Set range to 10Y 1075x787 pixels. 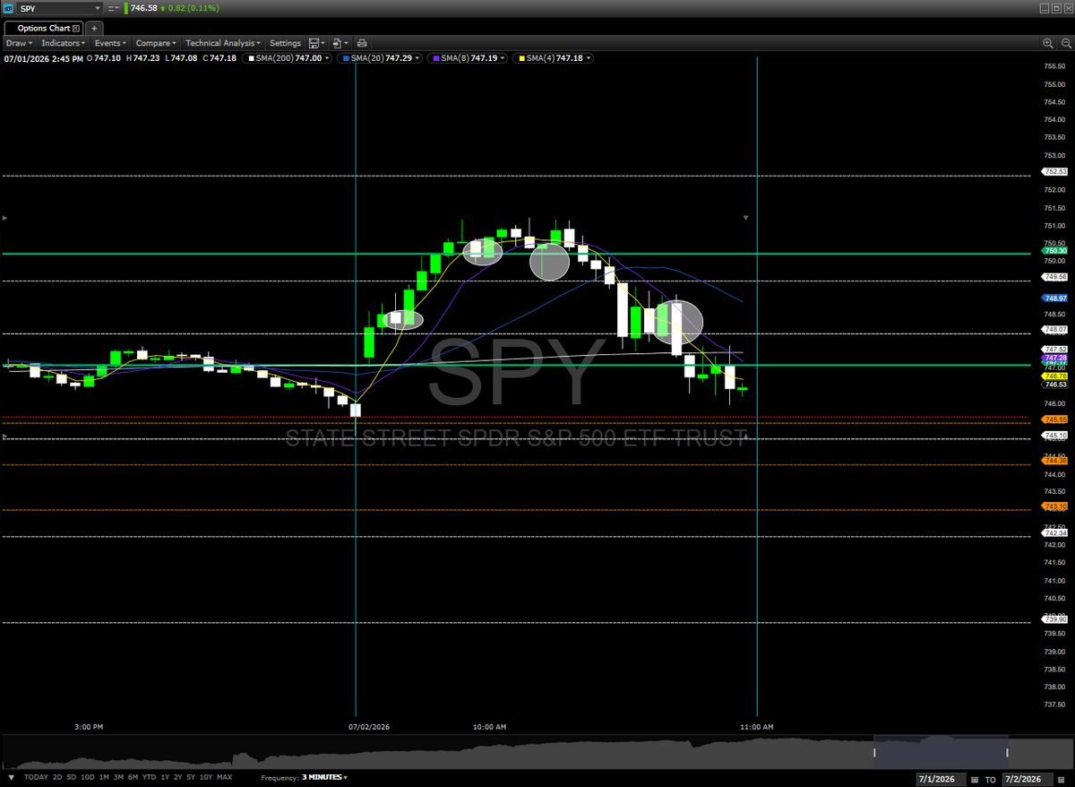206,777
